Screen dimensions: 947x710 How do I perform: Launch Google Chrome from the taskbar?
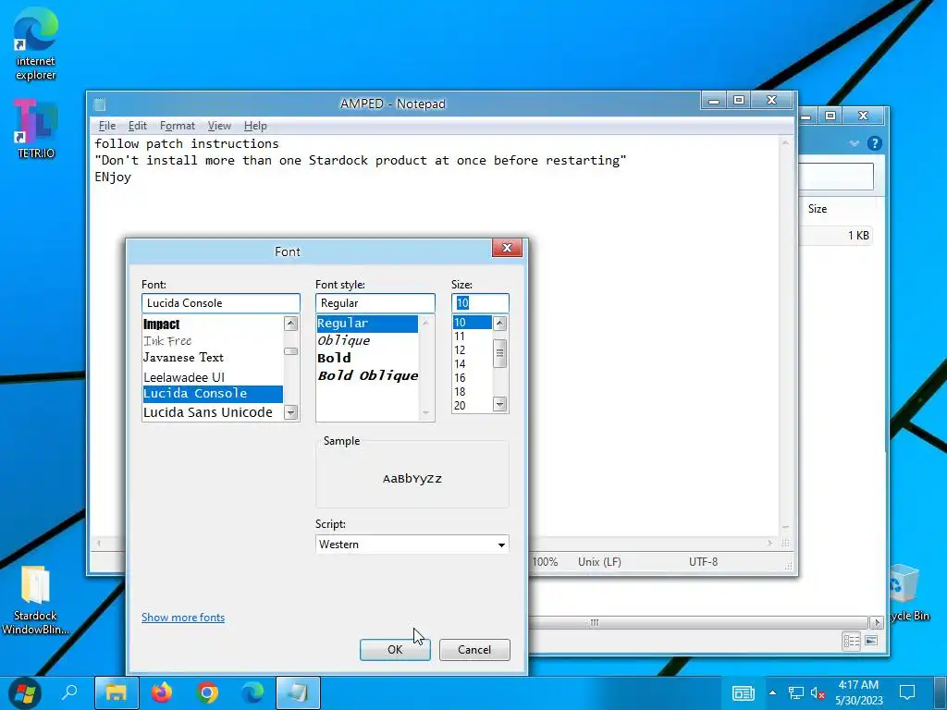(207, 692)
